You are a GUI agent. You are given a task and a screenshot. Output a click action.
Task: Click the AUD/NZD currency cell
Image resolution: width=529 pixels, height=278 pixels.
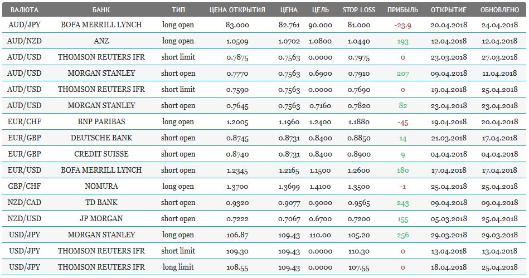click(x=25, y=41)
